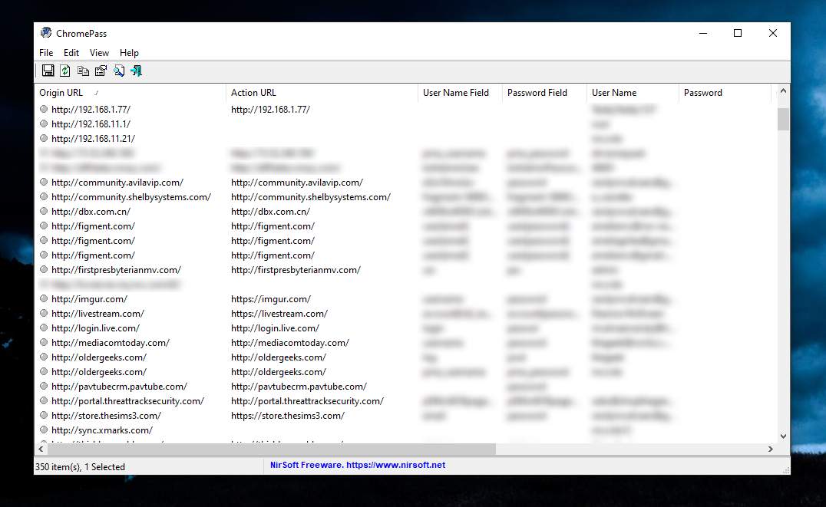Open the View menu
Screen dimensions: 826x507
pos(99,53)
